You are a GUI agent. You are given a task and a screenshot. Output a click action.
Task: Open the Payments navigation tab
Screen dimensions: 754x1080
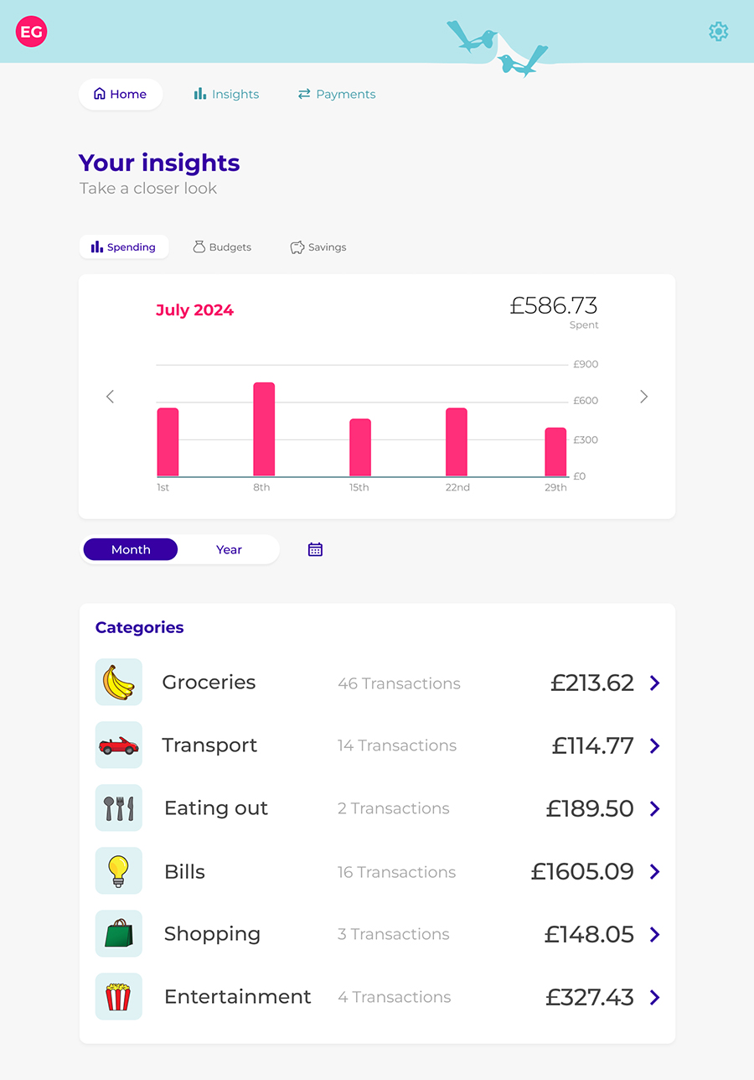[x=337, y=95]
